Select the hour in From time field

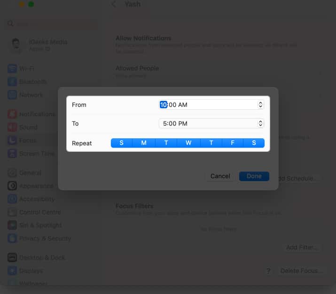click(163, 105)
